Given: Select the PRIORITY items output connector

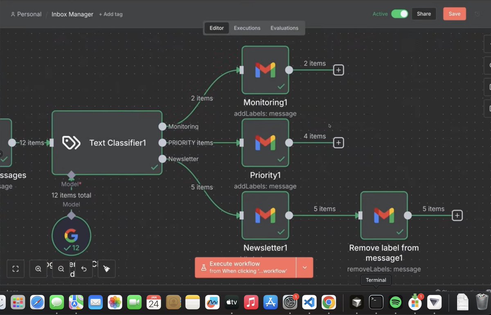Looking at the screenshot, I should [162, 143].
